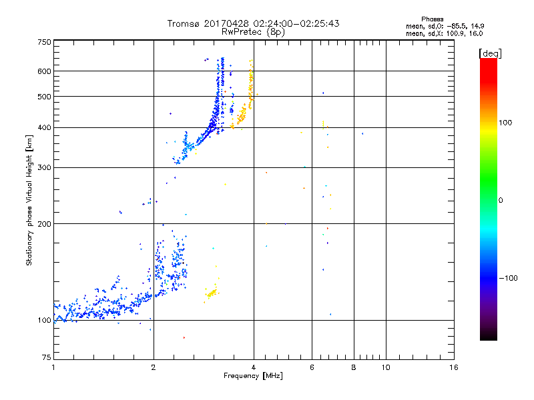Click the 'Phases' legend heading
The width and height of the screenshot is (534, 400).
pyautogui.click(x=432, y=19)
